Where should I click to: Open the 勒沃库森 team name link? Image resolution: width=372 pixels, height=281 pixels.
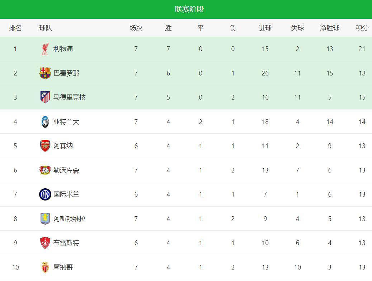[x=66, y=170]
